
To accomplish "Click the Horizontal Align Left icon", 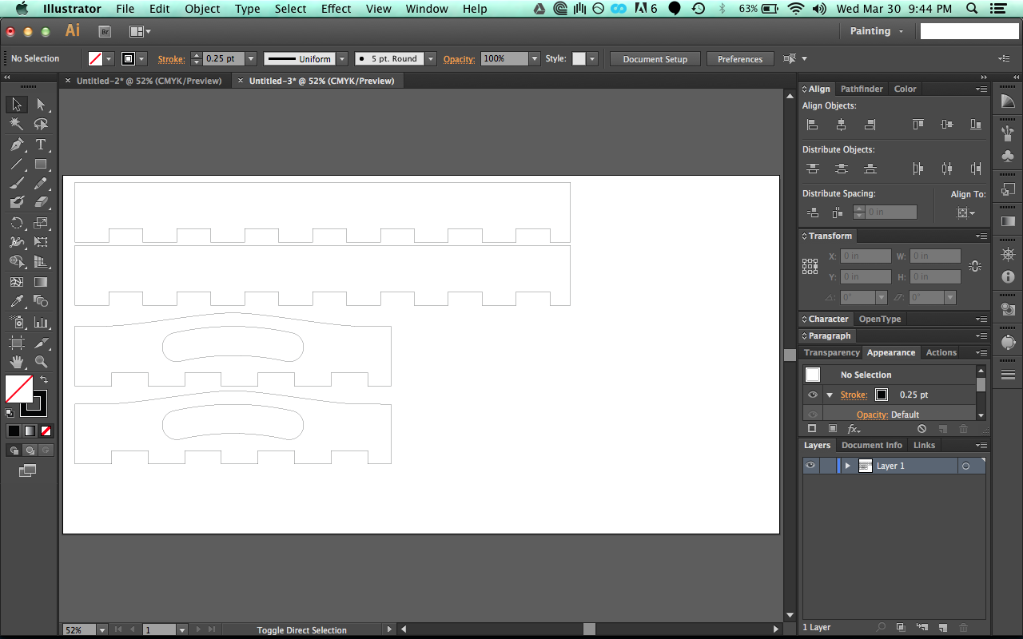I will pyautogui.click(x=812, y=125).
